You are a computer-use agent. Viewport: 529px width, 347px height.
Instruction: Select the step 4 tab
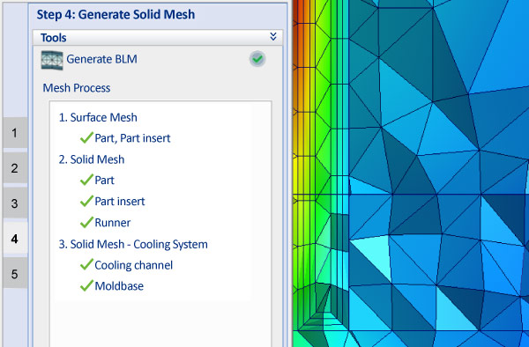pyautogui.click(x=14, y=238)
